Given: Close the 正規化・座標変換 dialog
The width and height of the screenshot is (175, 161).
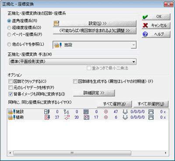Looking at the screenshot, I should [168, 4].
